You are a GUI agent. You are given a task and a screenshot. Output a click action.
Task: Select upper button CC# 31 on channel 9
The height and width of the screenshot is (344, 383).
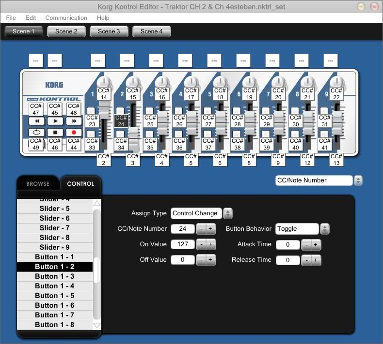tap(325, 121)
